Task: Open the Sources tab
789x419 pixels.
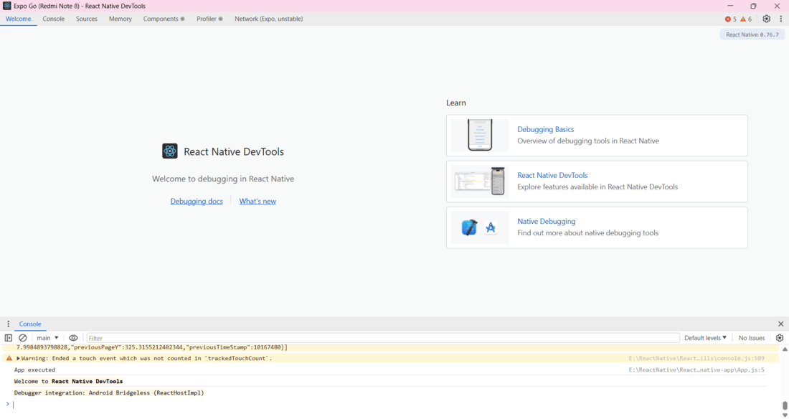Action: pyautogui.click(x=87, y=19)
